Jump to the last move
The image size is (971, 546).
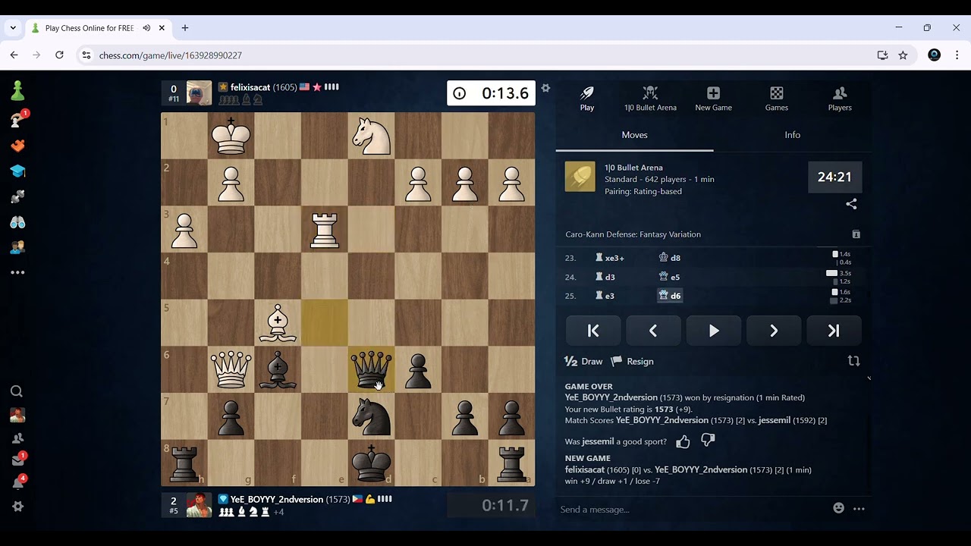[834, 331]
